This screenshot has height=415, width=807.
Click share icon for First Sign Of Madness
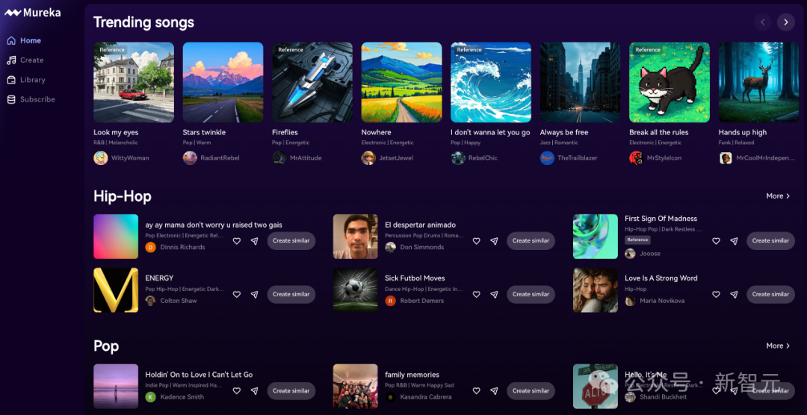[x=734, y=241]
